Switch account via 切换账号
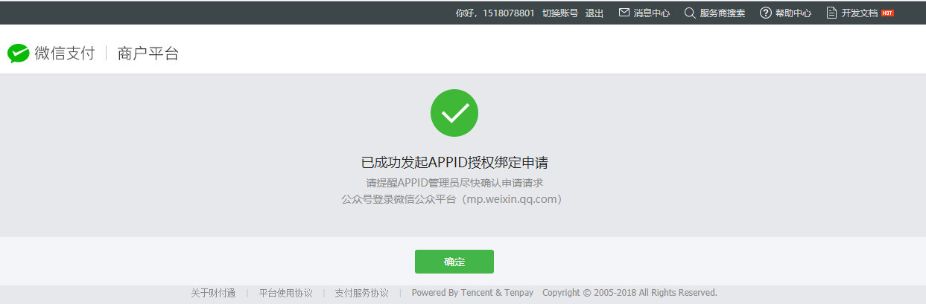926x304 pixels. (x=560, y=13)
